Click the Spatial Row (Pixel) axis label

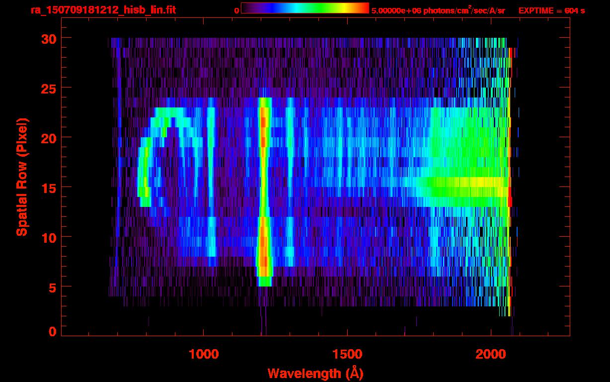pos(22,177)
